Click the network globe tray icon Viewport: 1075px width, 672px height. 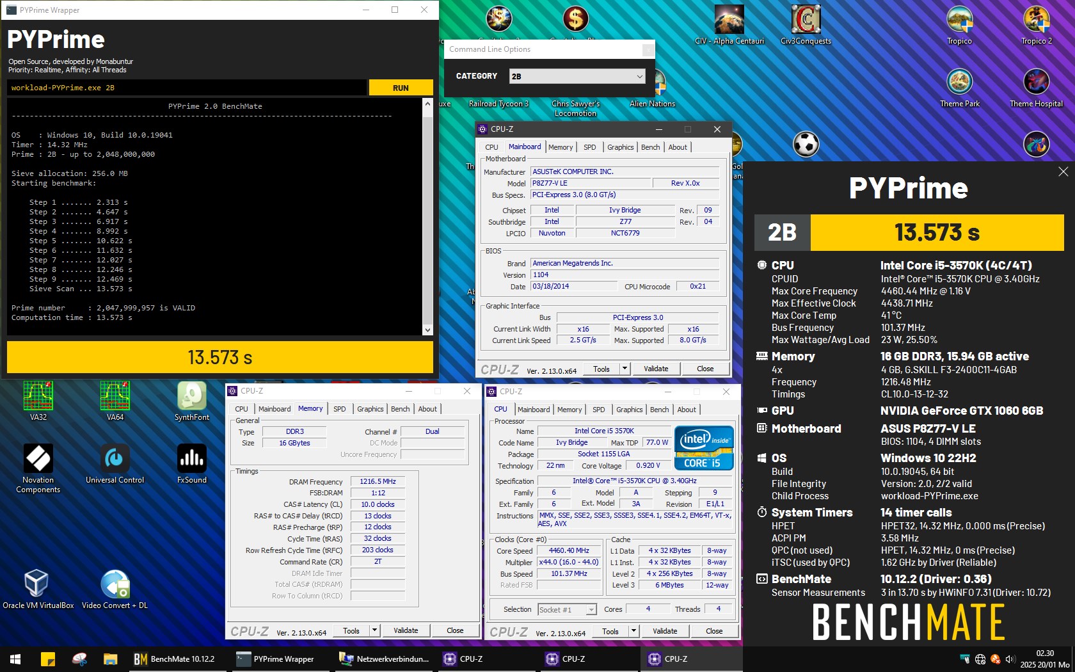(x=980, y=659)
